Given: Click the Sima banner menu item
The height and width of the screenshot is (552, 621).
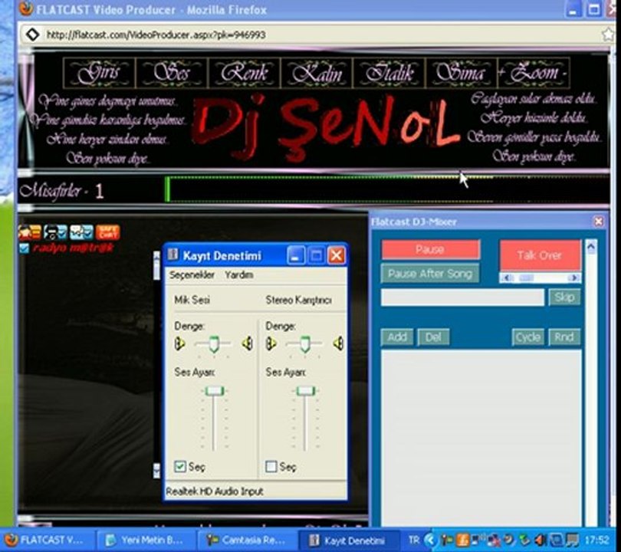Looking at the screenshot, I should pos(462,73).
